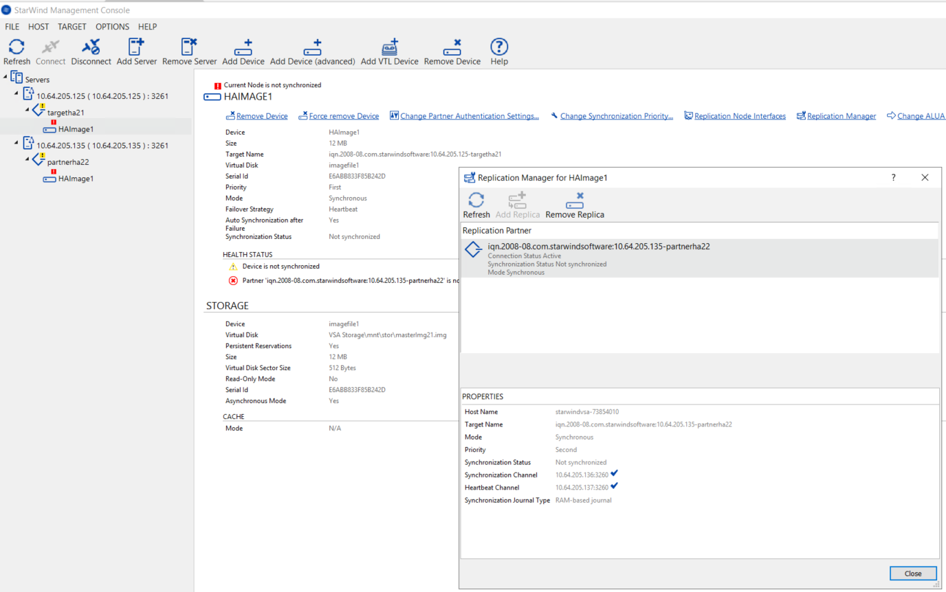
Task: Open the HOST menu
Action: [x=38, y=27]
